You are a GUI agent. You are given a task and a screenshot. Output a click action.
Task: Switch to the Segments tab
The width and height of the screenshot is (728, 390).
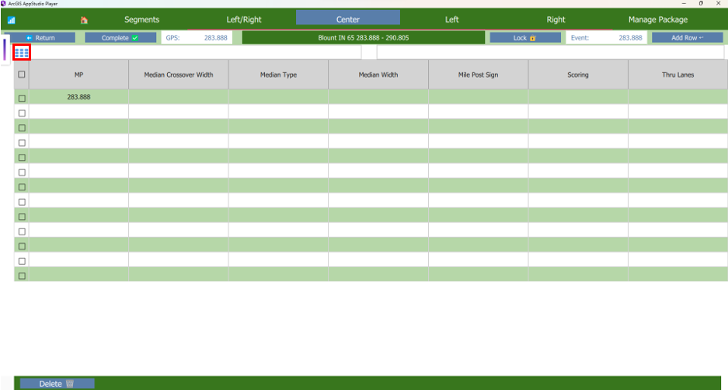click(141, 19)
